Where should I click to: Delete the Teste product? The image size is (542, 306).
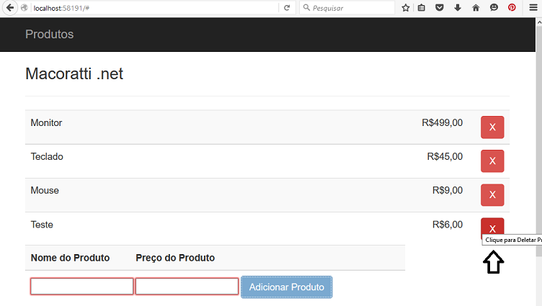pos(492,227)
